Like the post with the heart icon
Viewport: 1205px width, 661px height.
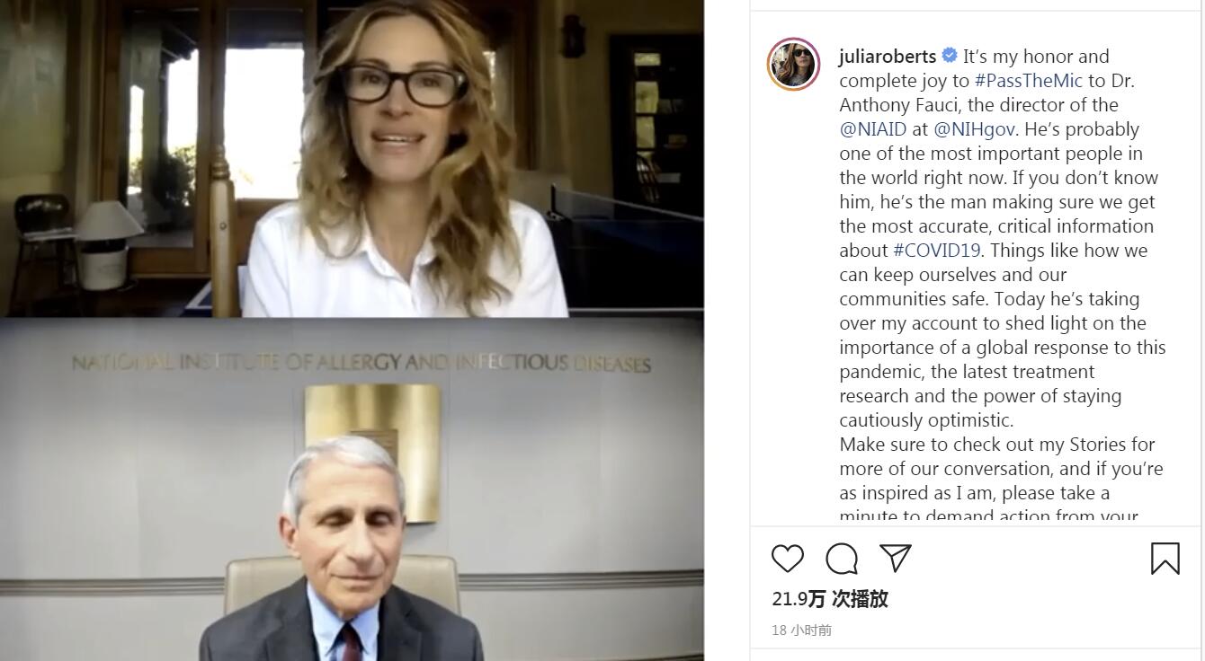tap(787, 559)
